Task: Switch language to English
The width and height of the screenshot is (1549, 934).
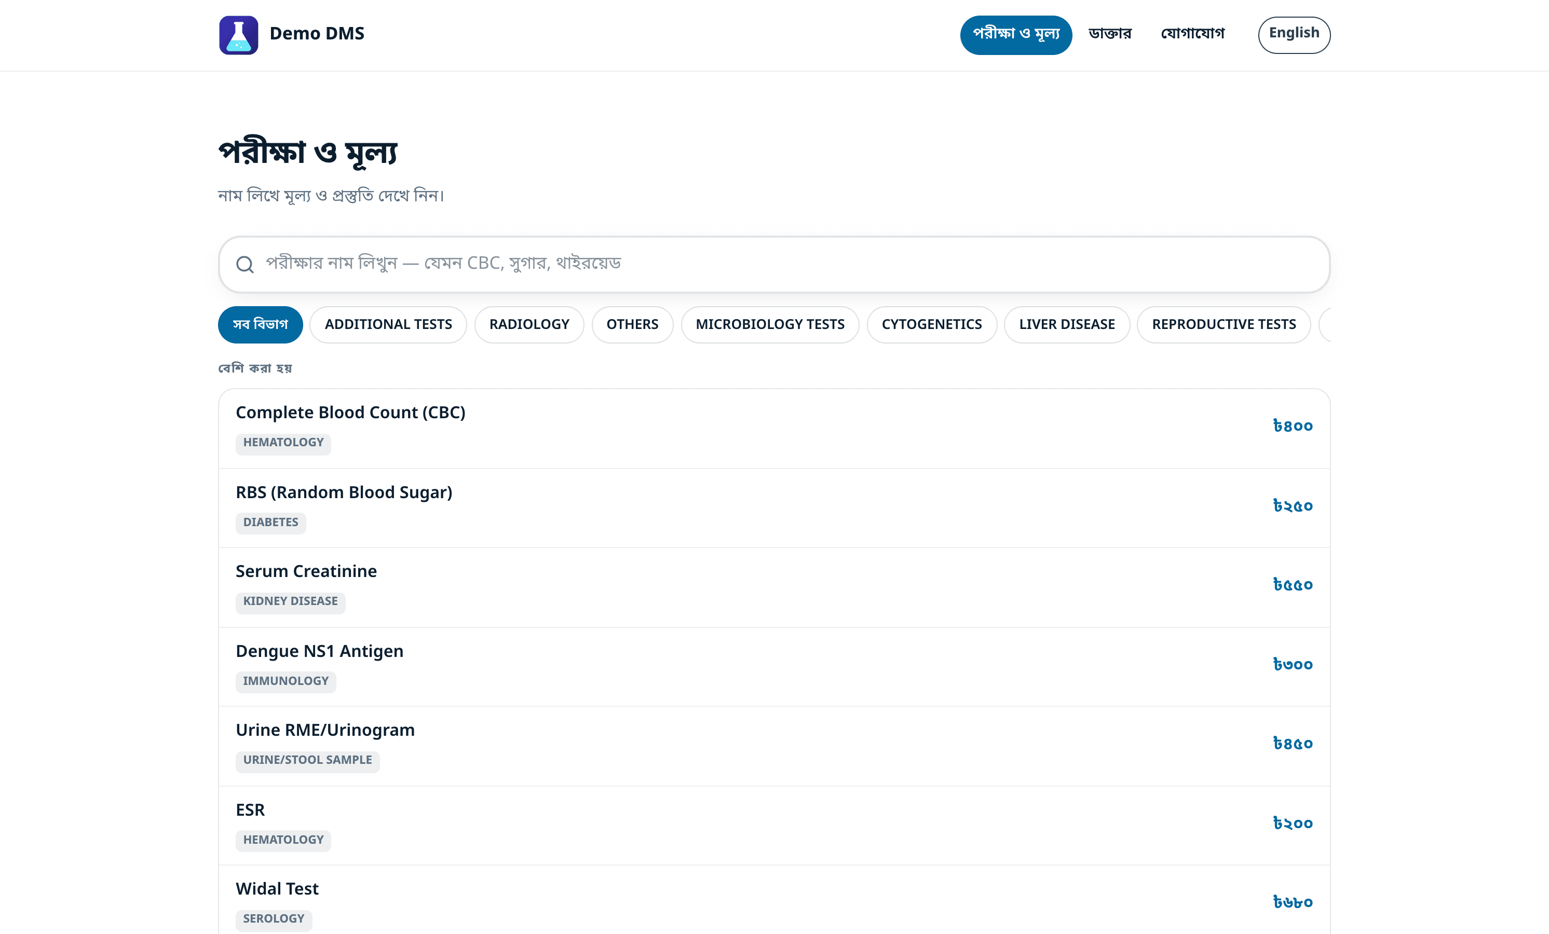Action: tap(1294, 35)
